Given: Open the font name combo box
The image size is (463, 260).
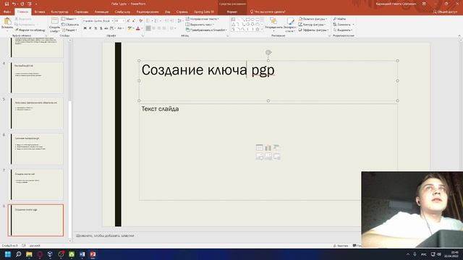Looking at the screenshot, I should pyautogui.click(x=98, y=21).
